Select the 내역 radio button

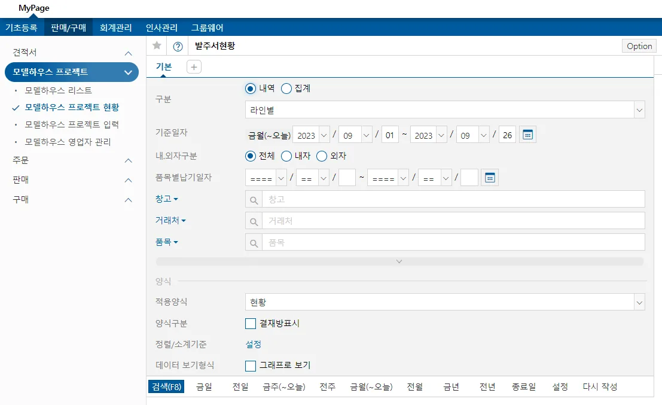tap(251, 89)
